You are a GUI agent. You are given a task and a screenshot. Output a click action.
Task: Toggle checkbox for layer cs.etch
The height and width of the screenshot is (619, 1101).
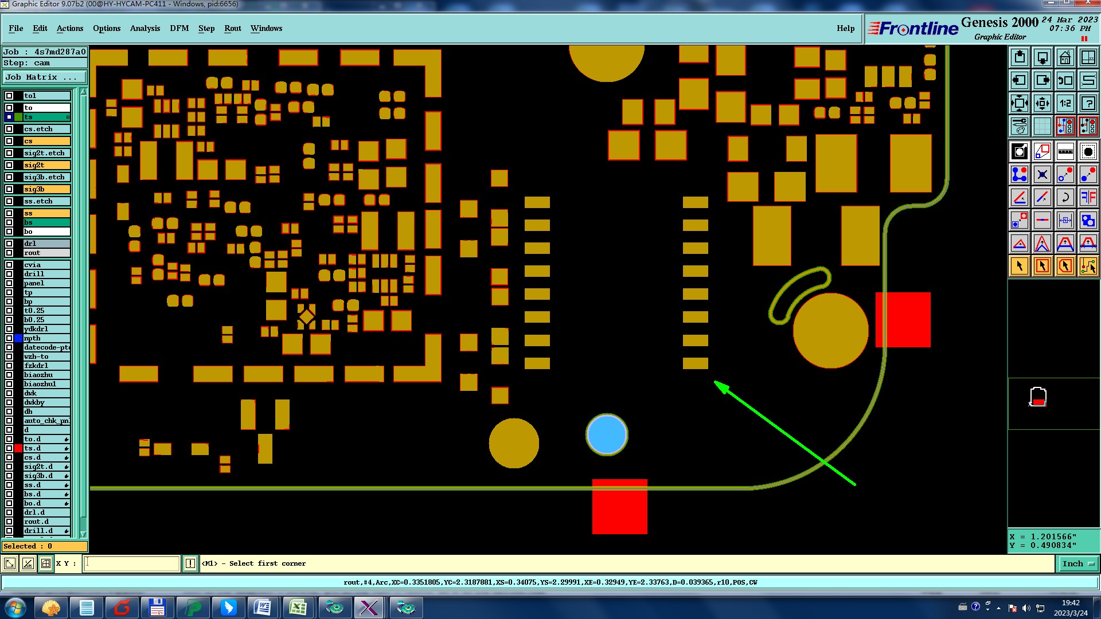[x=9, y=129]
